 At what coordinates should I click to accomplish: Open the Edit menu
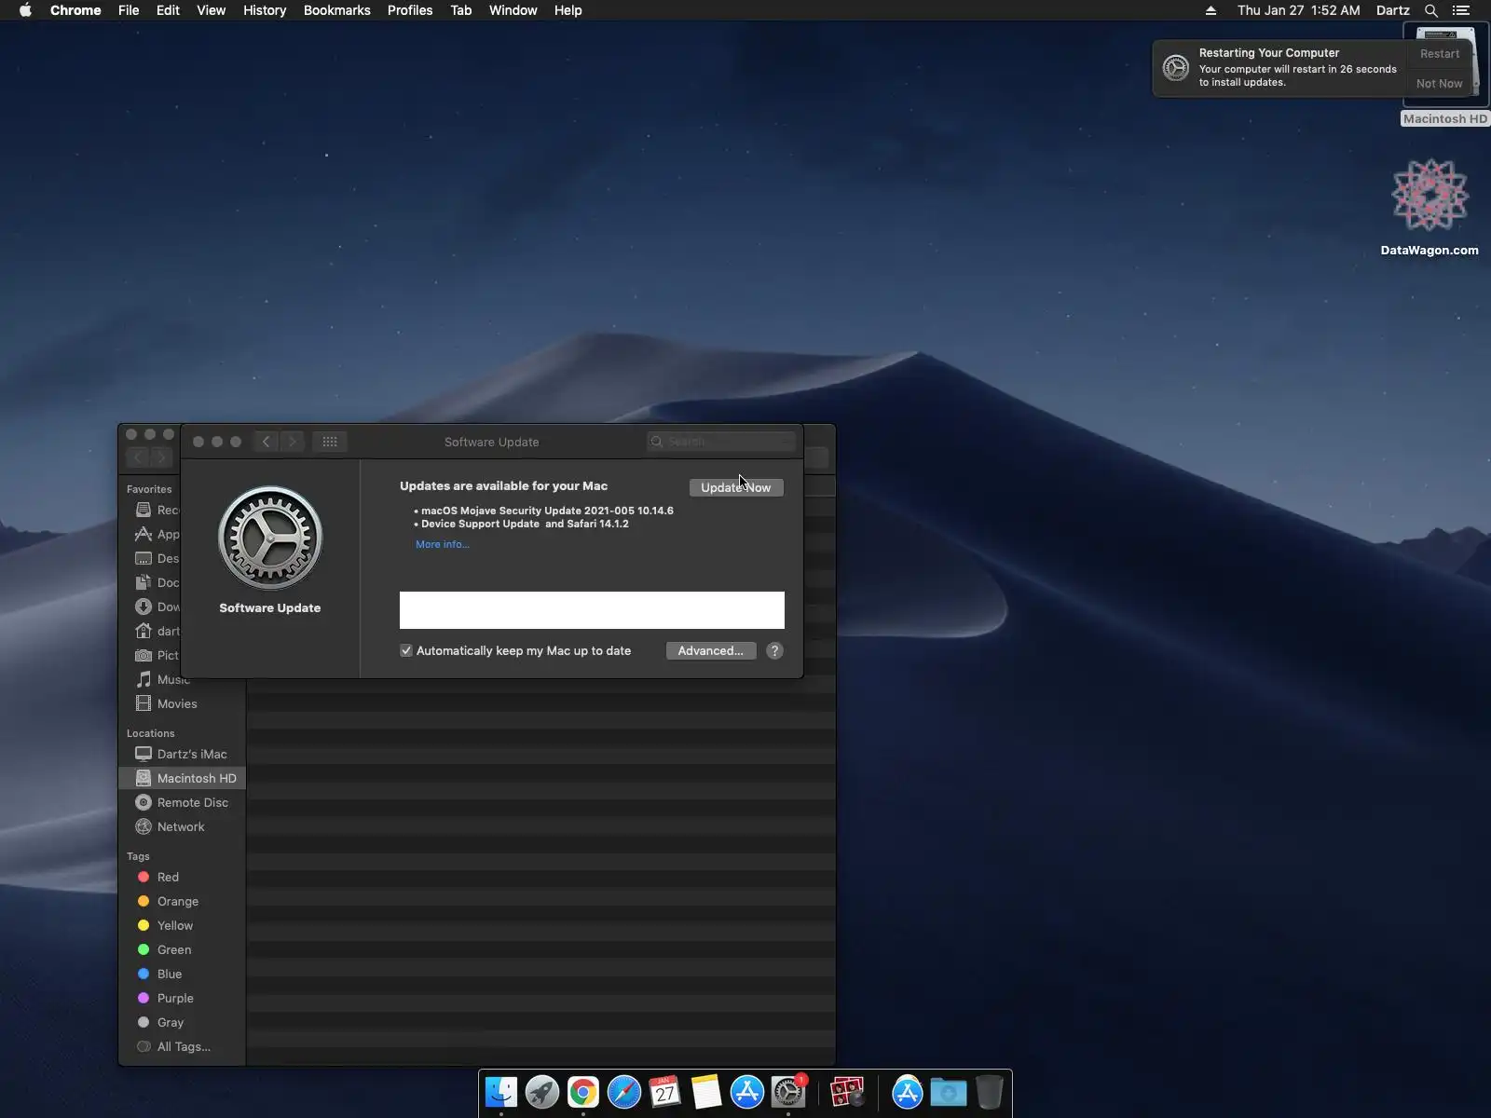(168, 10)
